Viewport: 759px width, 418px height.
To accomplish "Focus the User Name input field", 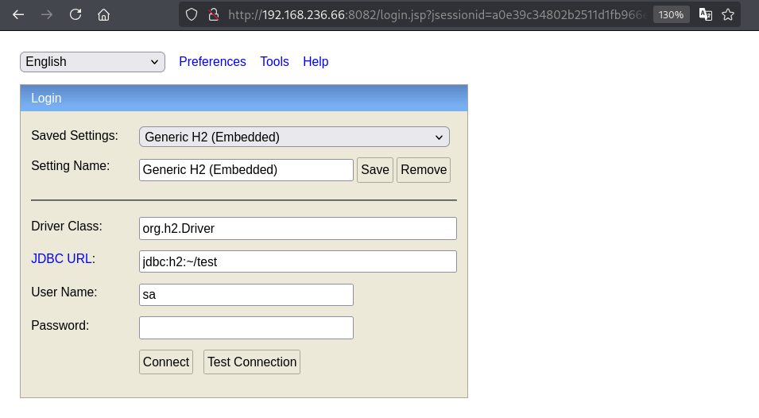I will tap(246, 295).
